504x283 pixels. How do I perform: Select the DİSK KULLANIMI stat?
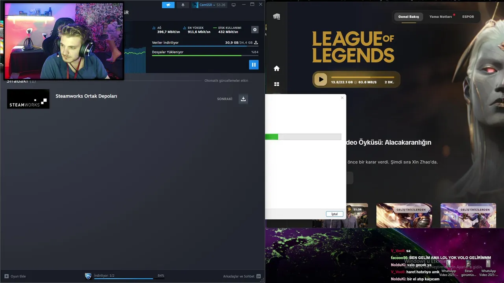pos(227,30)
